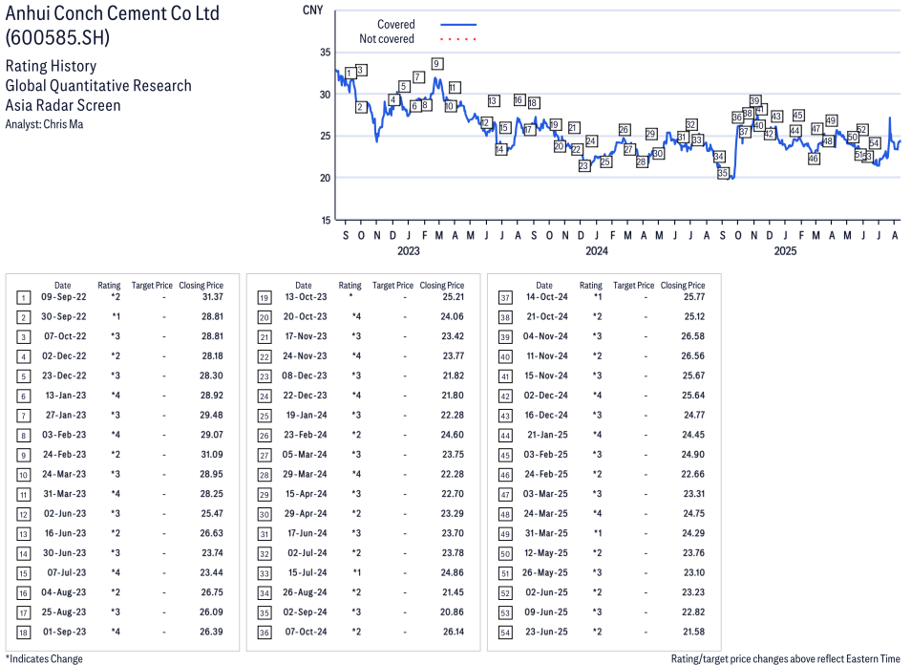Select chart marker 46 on the price chart
Image resolution: width=911 pixels, height=665 pixels.
click(x=814, y=158)
